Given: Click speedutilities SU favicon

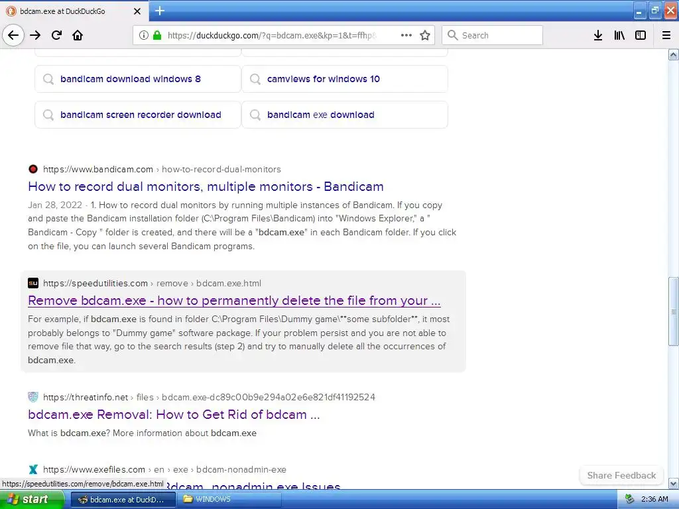Looking at the screenshot, I should tap(33, 283).
